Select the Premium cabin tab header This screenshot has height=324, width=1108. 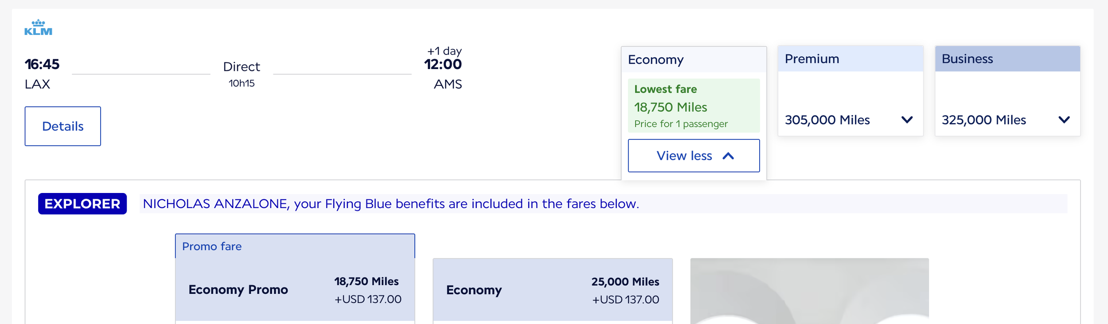pyautogui.click(x=850, y=59)
